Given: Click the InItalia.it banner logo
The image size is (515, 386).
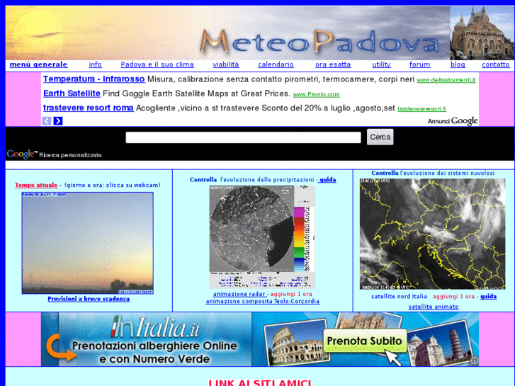Looking at the screenshot, I should coord(154,327).
